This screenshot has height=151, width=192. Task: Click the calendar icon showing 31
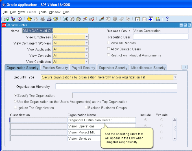point(138,19)
